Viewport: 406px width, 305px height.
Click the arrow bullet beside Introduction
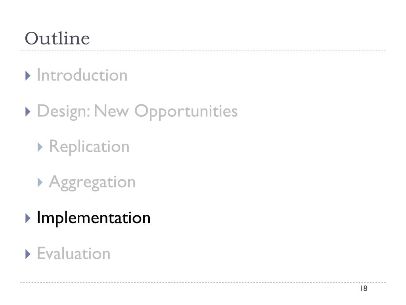tap(28, 76)
